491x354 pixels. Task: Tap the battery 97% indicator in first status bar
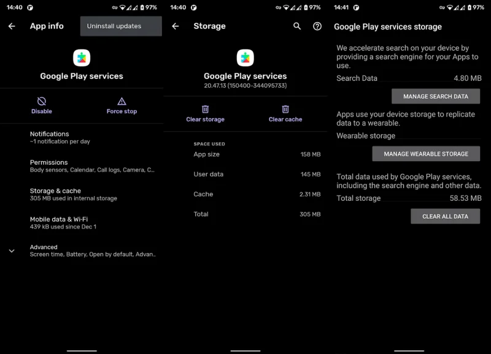[149, 7]
